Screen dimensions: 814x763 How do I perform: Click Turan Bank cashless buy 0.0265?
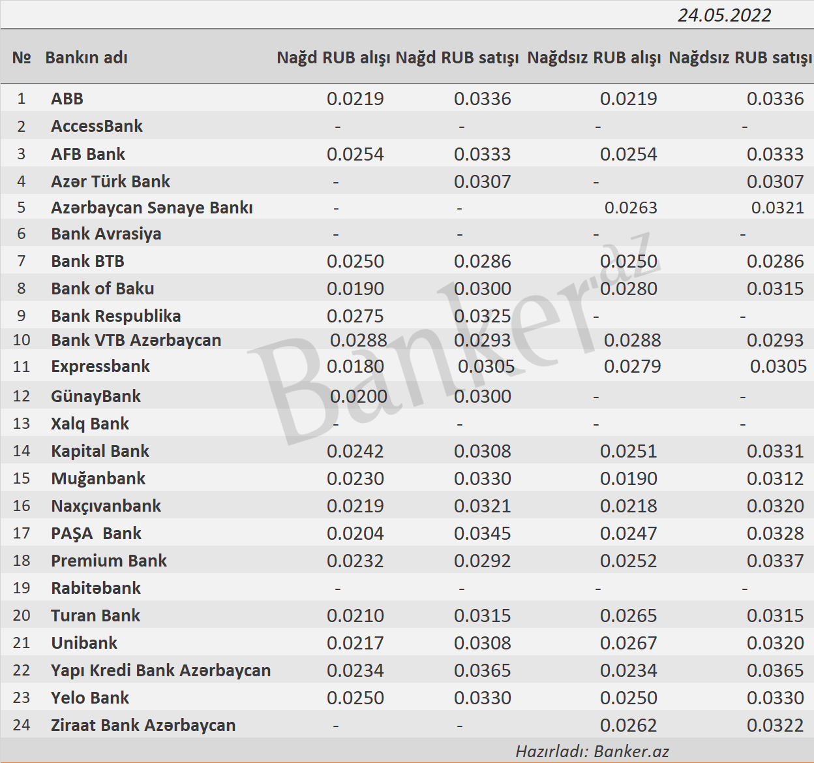pyautogui.click(x=629, y=615)
